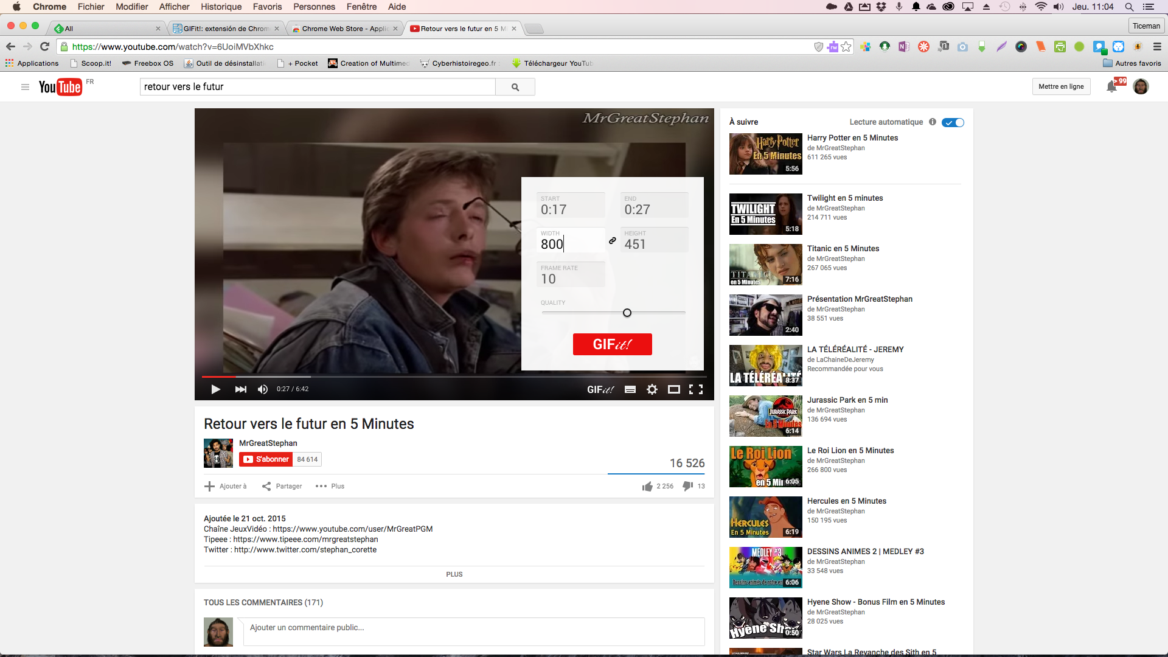Image resolution: width=1168 pixels, height=657 pixels.
Task: Click the width-height aspect link icon
Action: 613,241
